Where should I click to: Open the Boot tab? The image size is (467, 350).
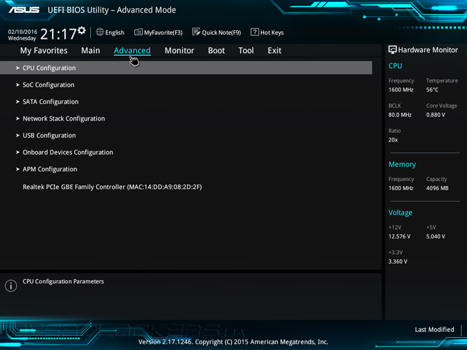tap(216, 51)
